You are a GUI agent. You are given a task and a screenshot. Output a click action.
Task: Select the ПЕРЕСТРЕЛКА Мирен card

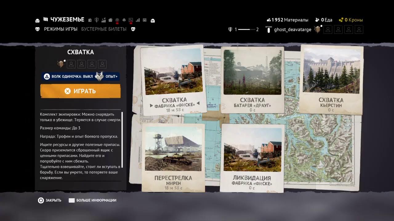[x=173, y=157]
